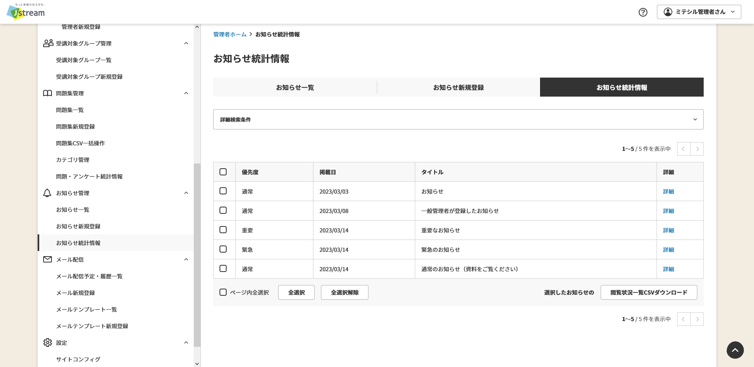This screenshot has width=754, height=367.
Task: Open 問題・アンケート統計情報 in sidebar
Action: (x=89, y=177)
